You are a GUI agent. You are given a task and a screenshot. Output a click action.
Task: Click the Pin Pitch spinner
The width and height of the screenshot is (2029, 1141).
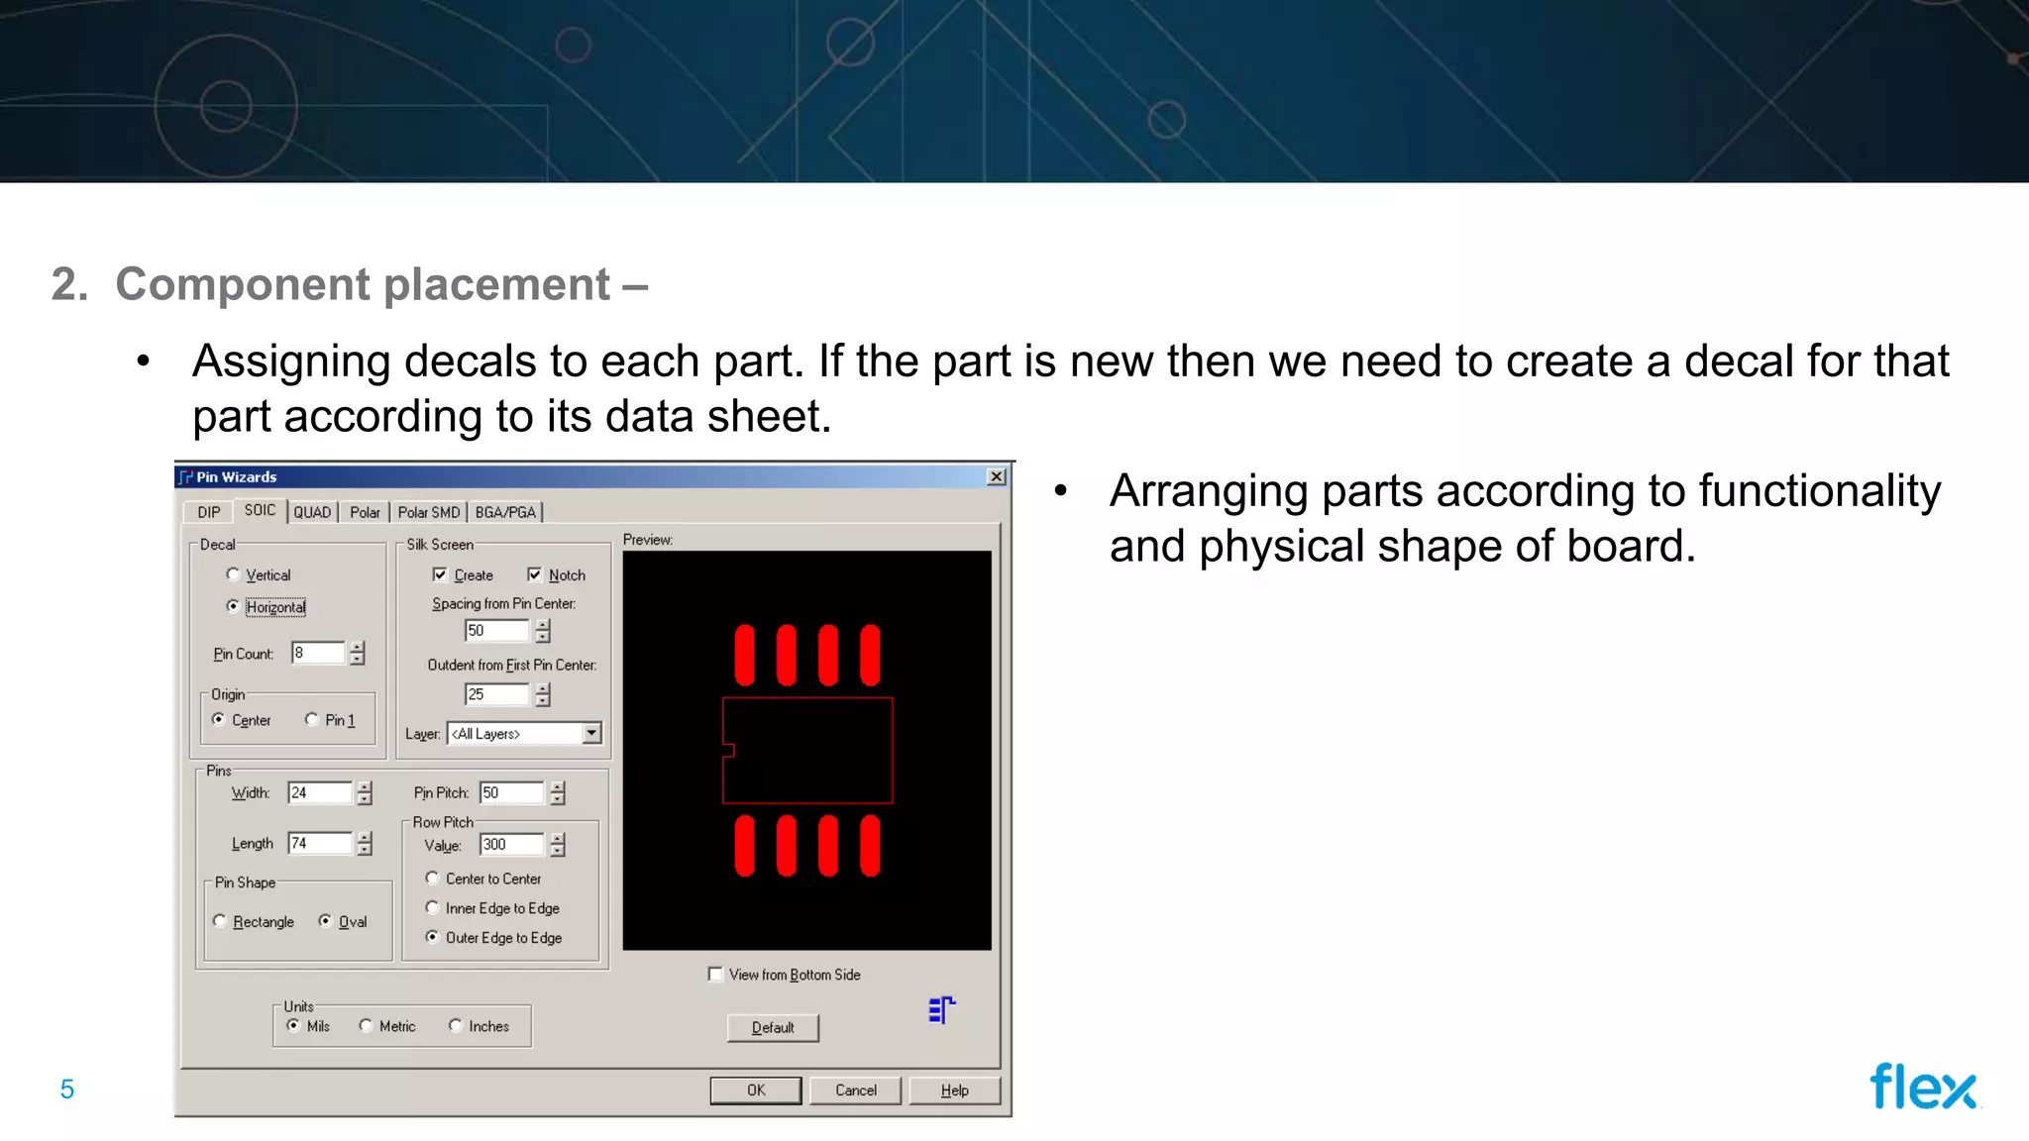pos(557,793)
